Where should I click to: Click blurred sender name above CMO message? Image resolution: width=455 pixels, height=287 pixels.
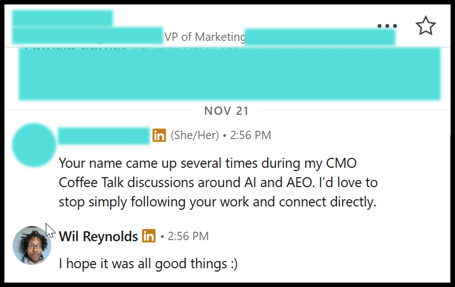click(x=104, y=135)
